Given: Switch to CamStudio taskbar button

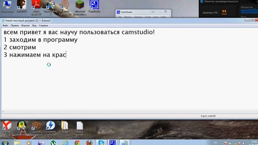Looking at the screenshot, I should point(113,143).
